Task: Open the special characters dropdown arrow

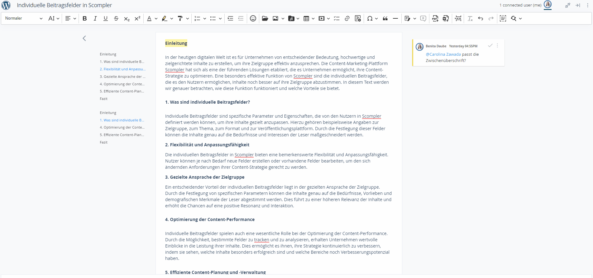Action: 376,19
